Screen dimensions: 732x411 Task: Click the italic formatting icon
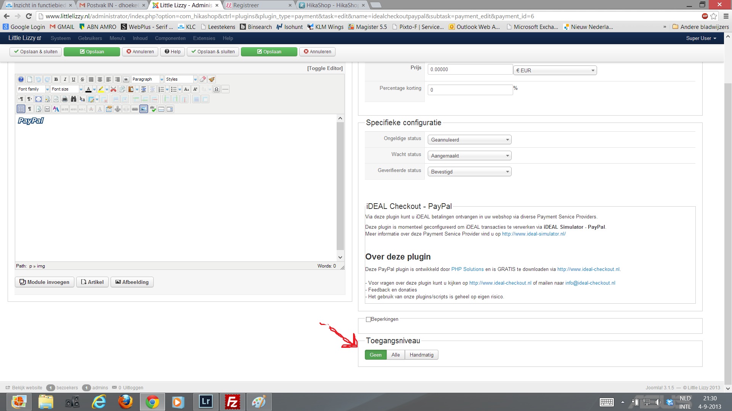(65, 79)
